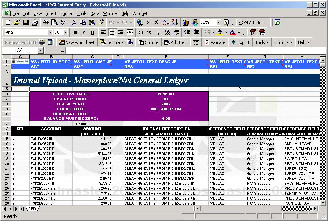Screen dimensions: 328x221
Task: Open a file with the folder icon
Action: point(17,23)
